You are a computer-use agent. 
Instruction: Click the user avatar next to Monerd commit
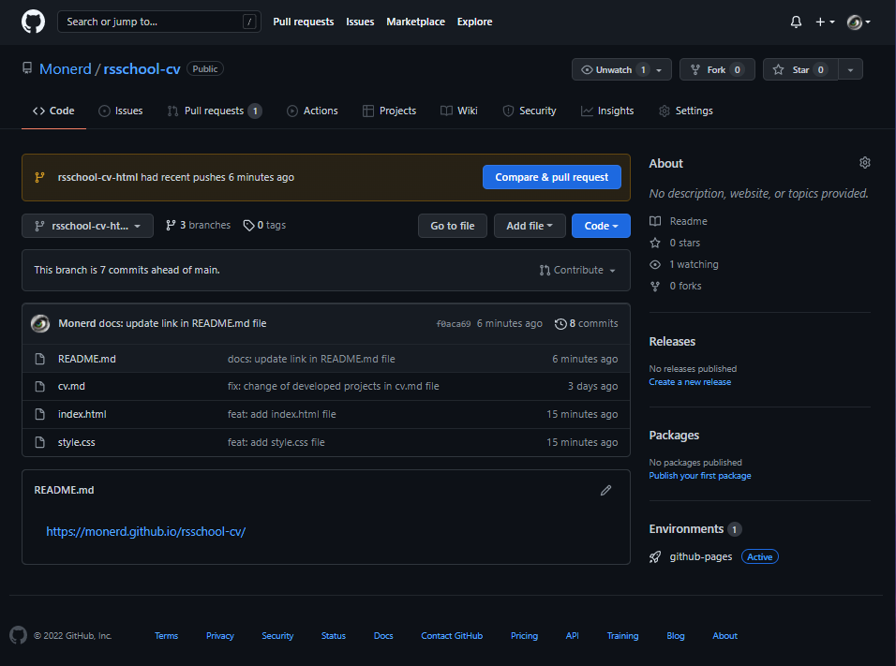(40, 323)
